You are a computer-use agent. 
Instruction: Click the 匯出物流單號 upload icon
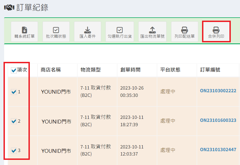152,30
